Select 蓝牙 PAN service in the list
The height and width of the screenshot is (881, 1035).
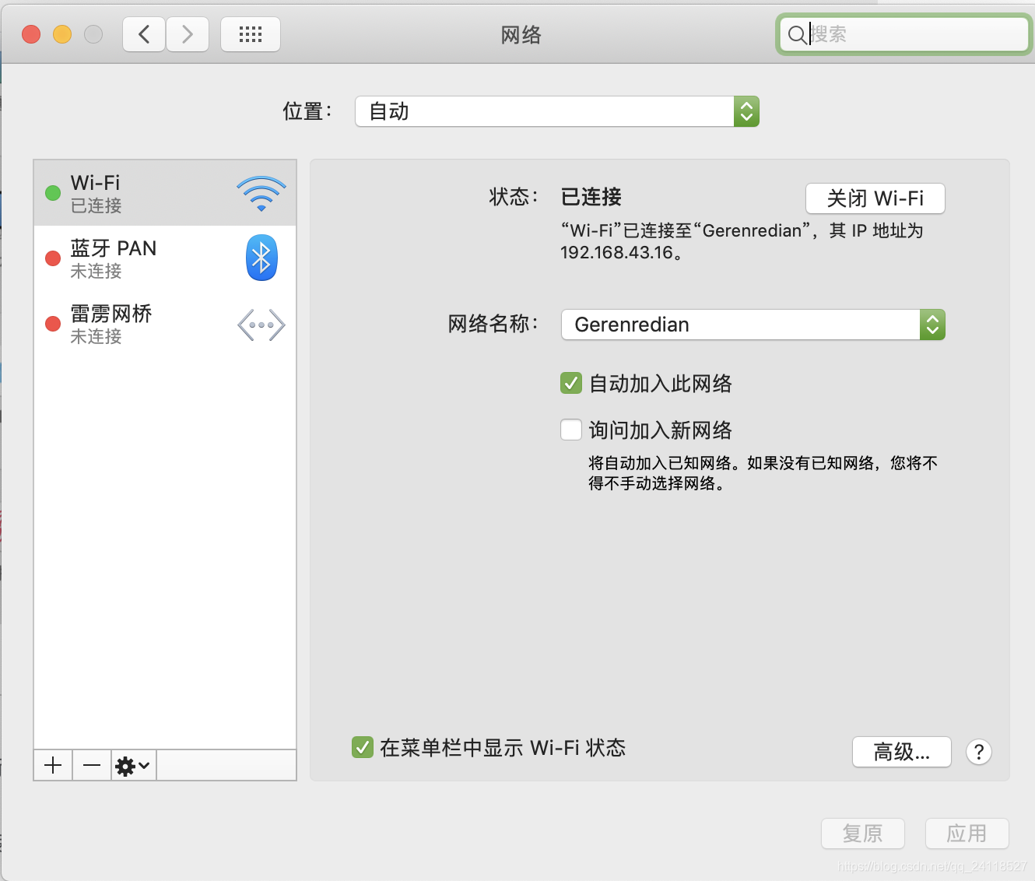coord(165,258)
